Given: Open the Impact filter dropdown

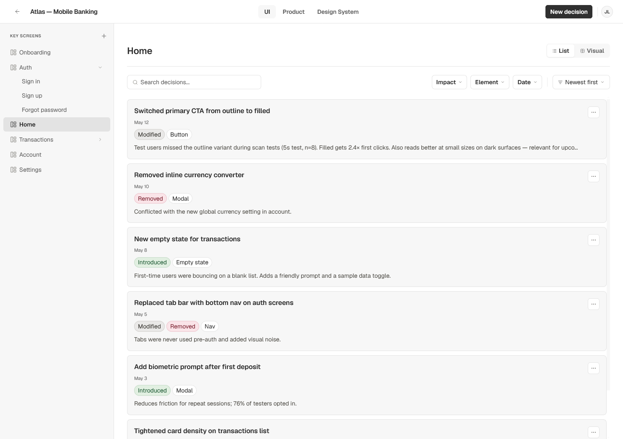Looking at the screenshot, I should coord(449,82).
